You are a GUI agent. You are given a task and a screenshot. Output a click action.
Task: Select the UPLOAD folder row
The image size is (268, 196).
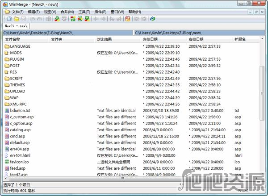(x=131, y=91)
